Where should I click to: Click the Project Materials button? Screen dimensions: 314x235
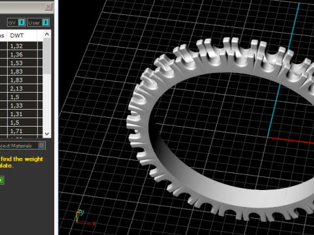click(22, 146)
